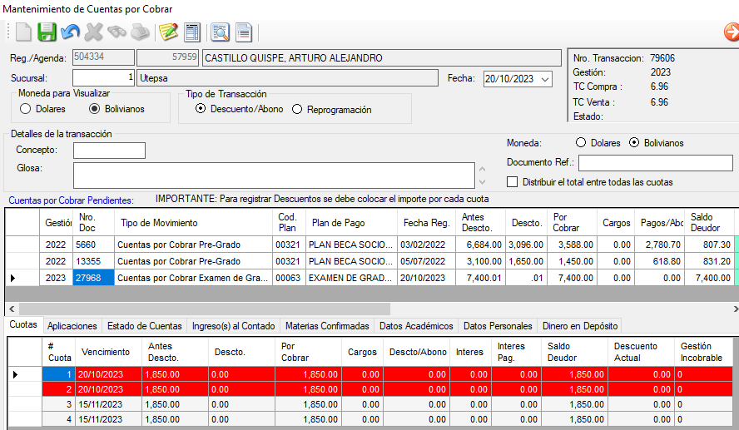Choose Reprogramación transaction type
Image resolution: width=739 pixels, height=430 pixels.
pos(297,110)
